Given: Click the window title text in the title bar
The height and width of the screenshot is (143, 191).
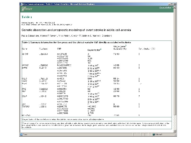Looking at the screenshot, I should click(x=59, y=4).
